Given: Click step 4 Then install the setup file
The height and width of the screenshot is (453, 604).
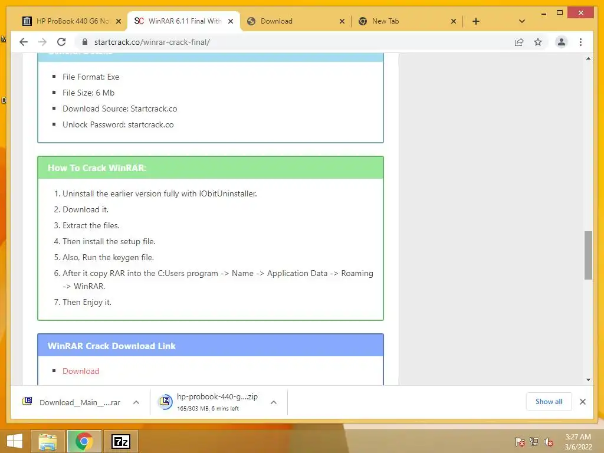Looking at the screenshot, I should pyautogui.click(x=109, y=241).
